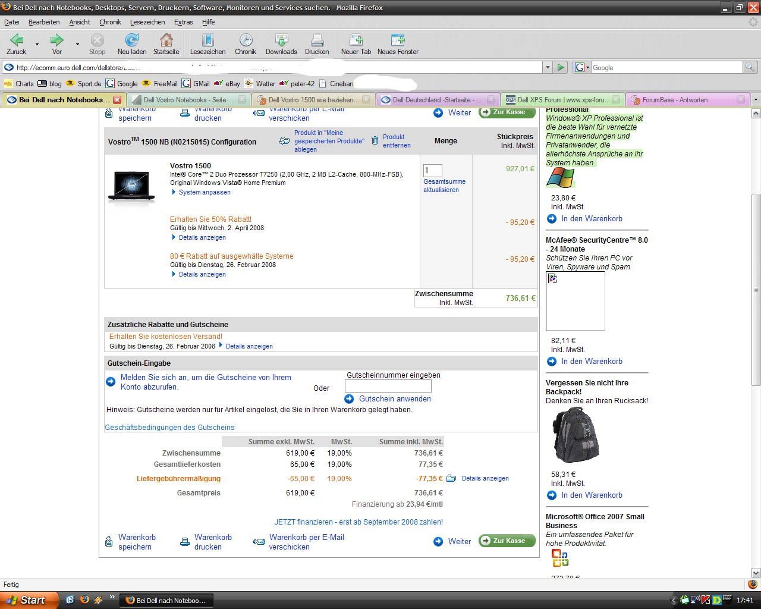Open the Vor history dropdown arrow
The height and width of the screenshot is (609, 761).
(77, 44)
